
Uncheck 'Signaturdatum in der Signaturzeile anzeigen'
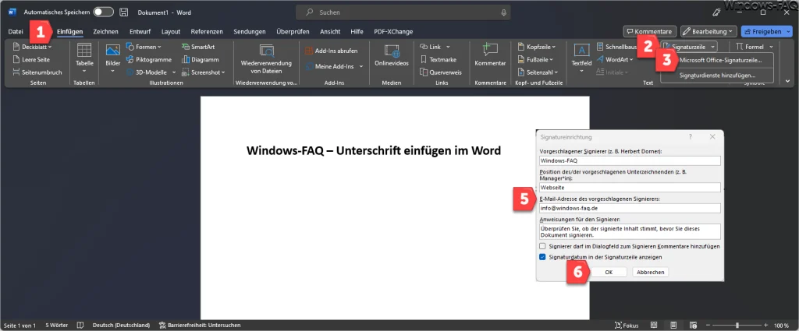[543, 257]
